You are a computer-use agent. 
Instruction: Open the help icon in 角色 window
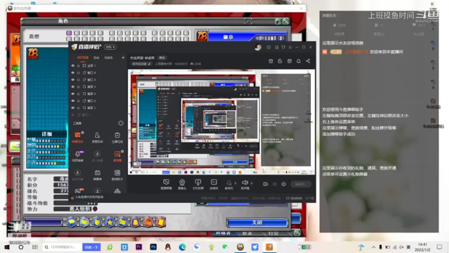point(278,21)
